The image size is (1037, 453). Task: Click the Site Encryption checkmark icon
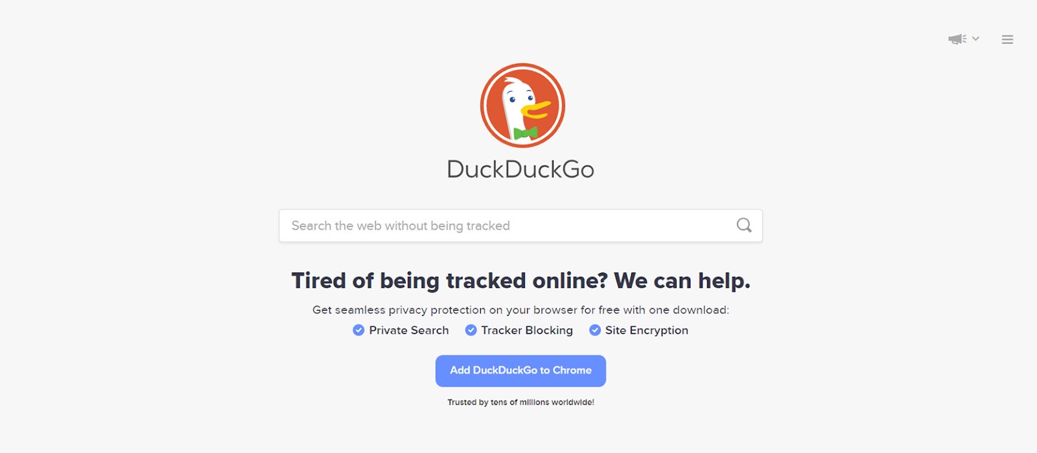[595, 330]
